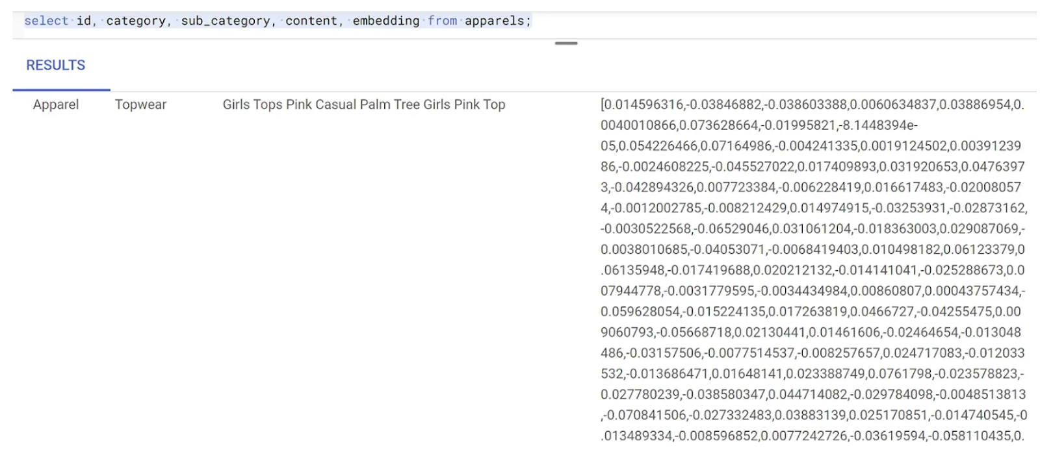Click the embedding line starting with .013489334
Screen dimensions: 1040x450
click(x=812, y=436)
